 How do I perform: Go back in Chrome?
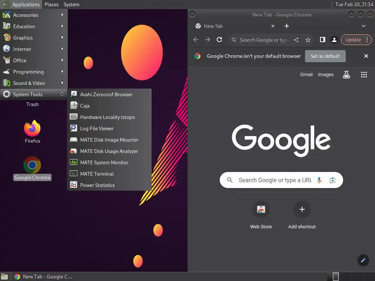tap(196, 40)
